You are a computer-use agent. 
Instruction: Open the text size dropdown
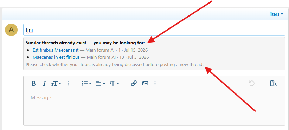coord(56,83)
